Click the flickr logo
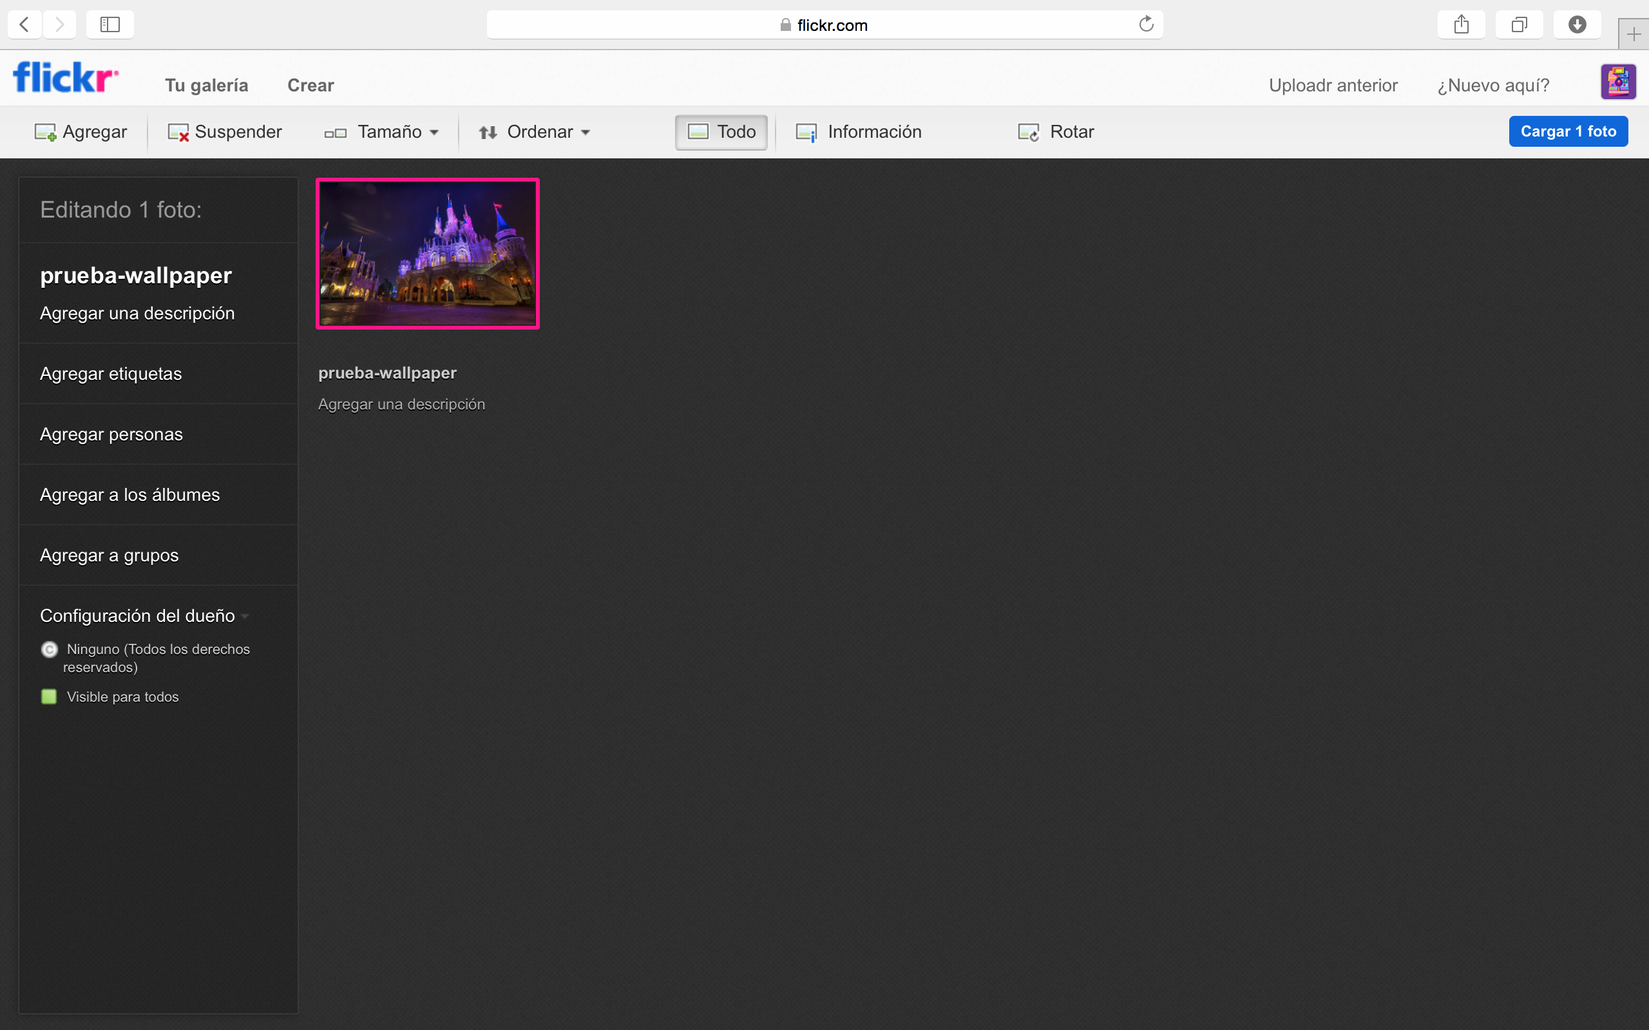The width and height of the screenshot is (1649, 1030). click(x=66, y=77)
